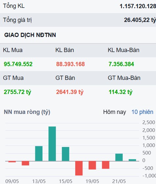Viewport: 156px width, 184px height.
Task: Click the NN mua ròng (tỷ) chart title
Action: 27,112
